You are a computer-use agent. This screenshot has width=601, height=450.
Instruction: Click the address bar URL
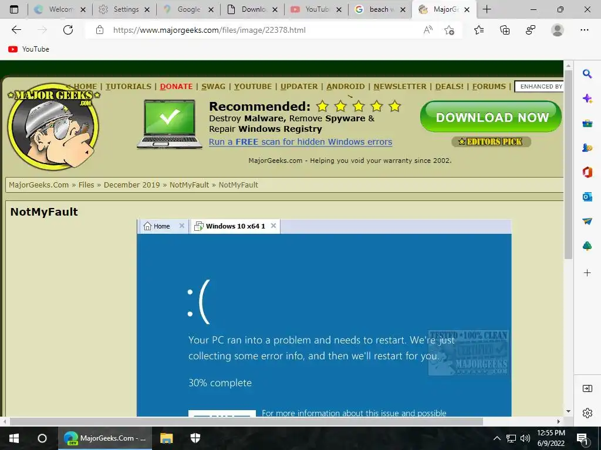click(210, 30)
